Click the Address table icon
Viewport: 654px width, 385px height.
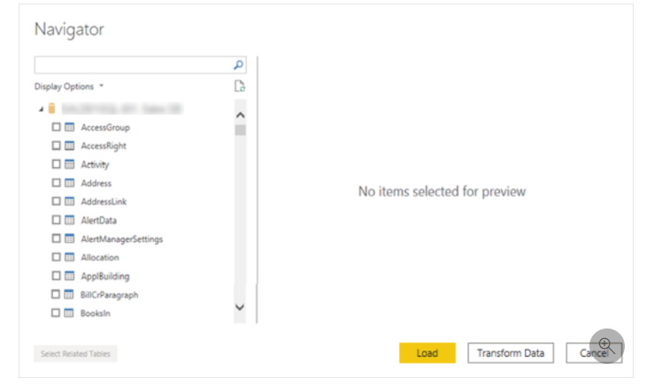tap(70, 183)
